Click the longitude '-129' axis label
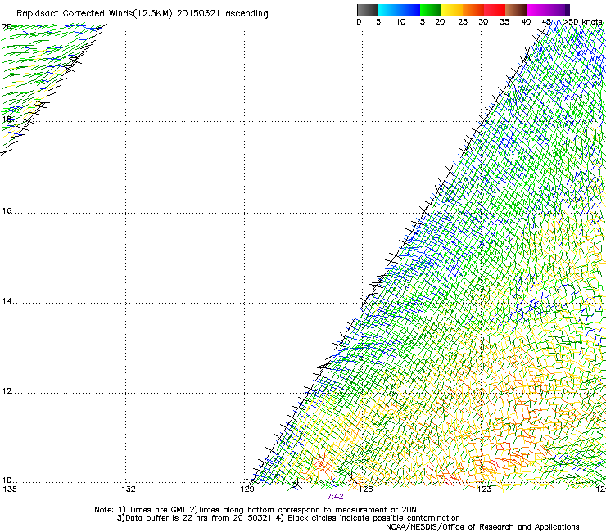 click(x=244, y=489)
